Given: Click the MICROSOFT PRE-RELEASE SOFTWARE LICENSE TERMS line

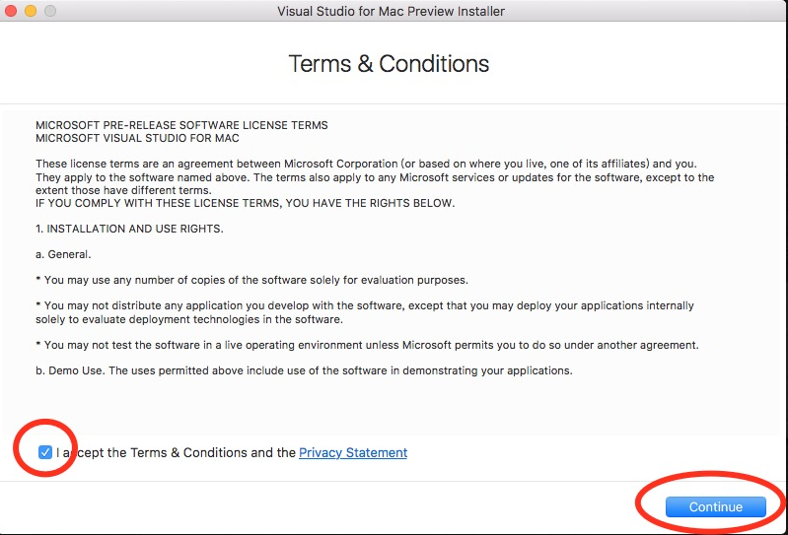Looking at the screenshot, I should (x=181, y=125).
